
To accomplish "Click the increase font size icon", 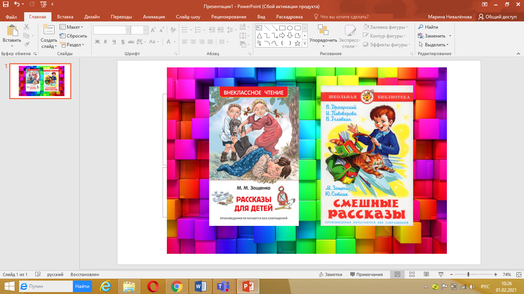I will coord(153,30).
